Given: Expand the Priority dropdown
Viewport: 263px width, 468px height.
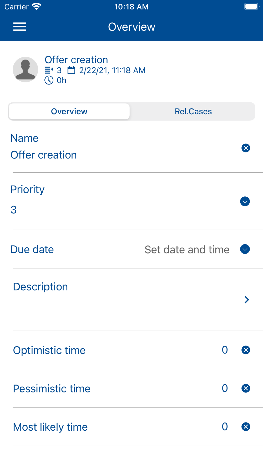Looking at the screenshot, I should tap(245, 202).
